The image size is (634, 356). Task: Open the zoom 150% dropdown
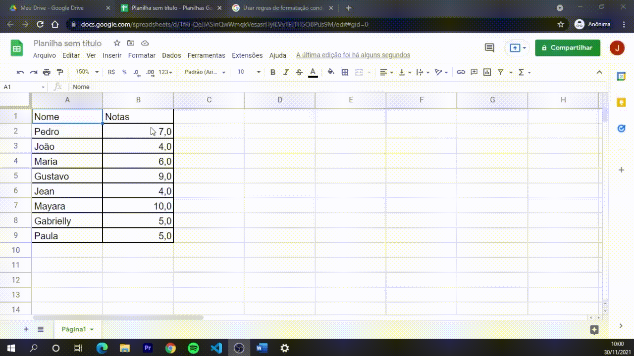point(87,72)
